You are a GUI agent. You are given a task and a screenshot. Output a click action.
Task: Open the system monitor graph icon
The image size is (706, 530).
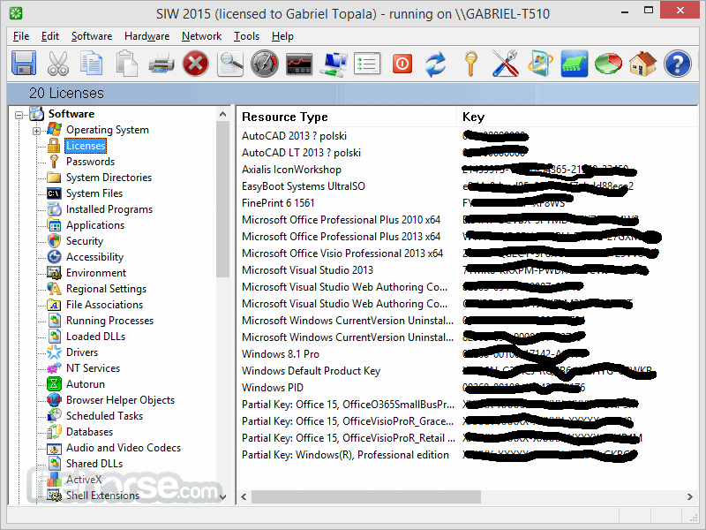point(299,63)
